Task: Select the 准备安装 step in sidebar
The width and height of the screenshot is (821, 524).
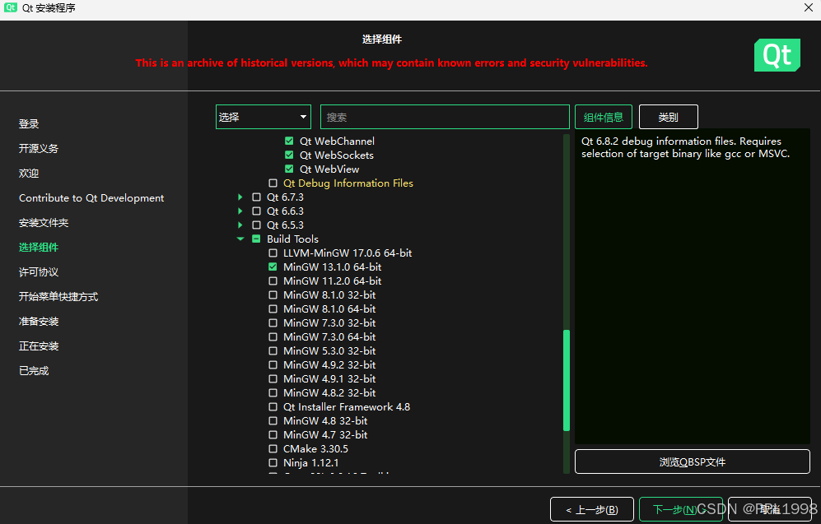Action: click(x=39, y=321)
